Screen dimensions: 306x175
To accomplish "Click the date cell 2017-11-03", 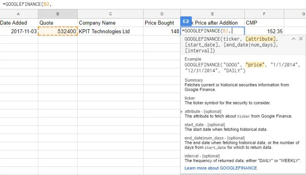I will pyautogui.click(x=19, y=31).
